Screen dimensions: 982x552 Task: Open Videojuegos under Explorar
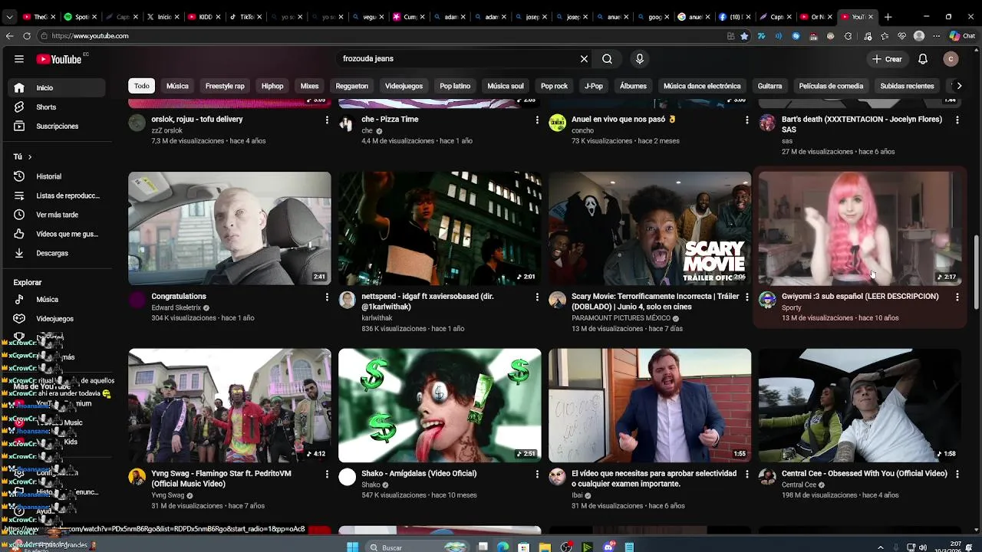[55, 319]
